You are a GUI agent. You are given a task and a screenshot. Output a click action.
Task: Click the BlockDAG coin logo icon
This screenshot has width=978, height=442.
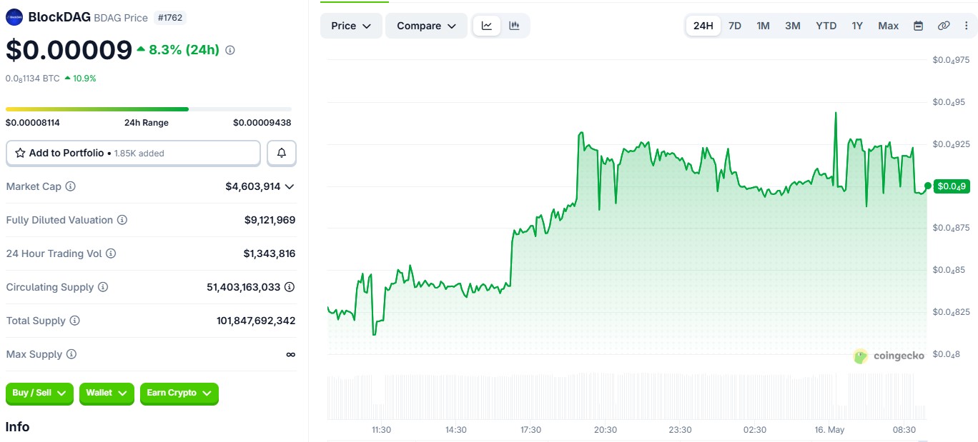tap(14, 18)
